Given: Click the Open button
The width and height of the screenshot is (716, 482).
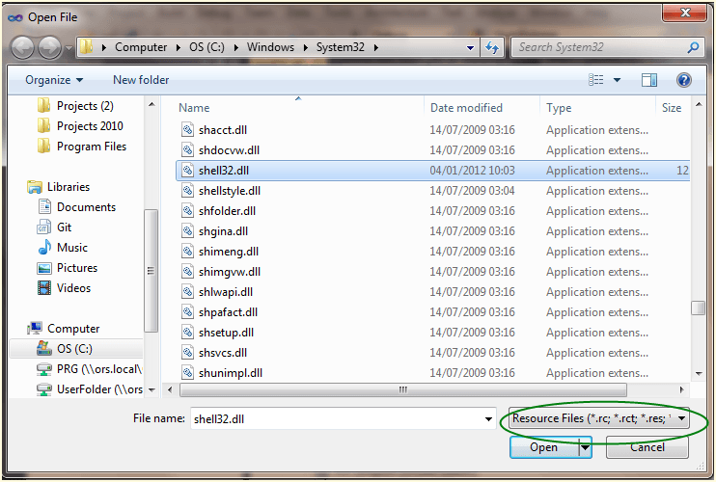Looking at the screenshot, I should pos(543,447).
